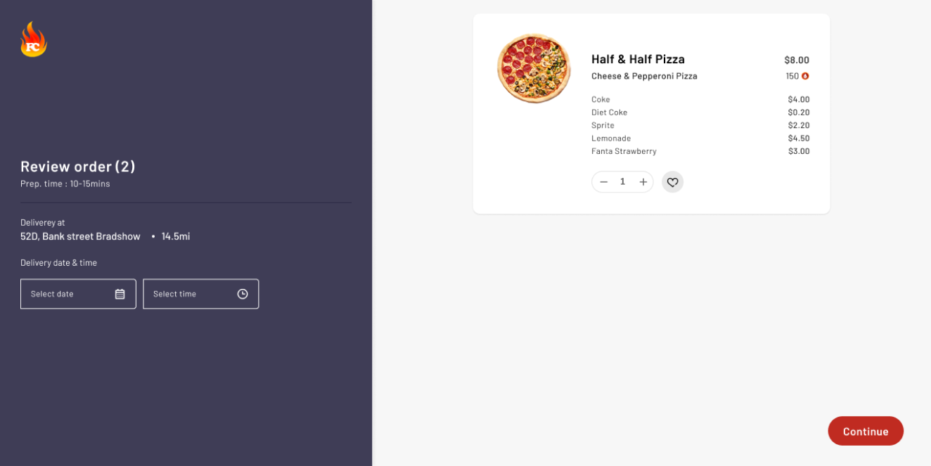Select the Coke drink option

click(601, 100)
